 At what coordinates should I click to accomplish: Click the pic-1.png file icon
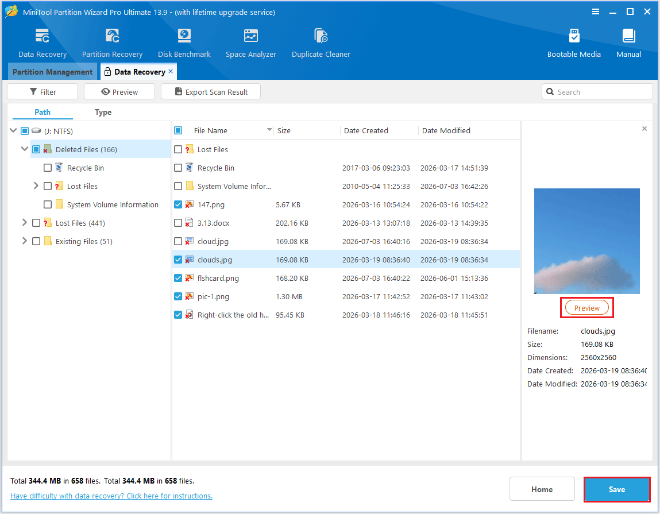coord(190,296)
